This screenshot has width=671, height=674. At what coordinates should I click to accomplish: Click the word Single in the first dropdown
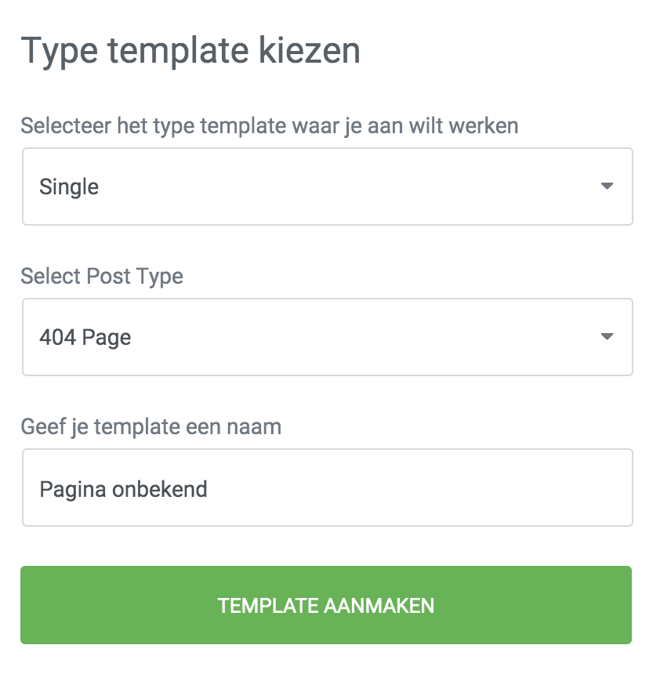pos(69,187)
